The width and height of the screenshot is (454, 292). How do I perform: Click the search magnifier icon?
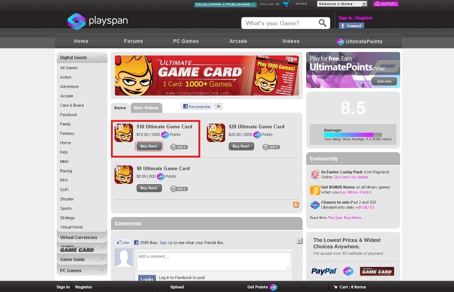pos(322,23)
